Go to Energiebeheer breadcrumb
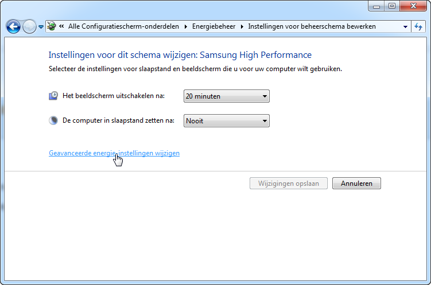 point(213,26)
